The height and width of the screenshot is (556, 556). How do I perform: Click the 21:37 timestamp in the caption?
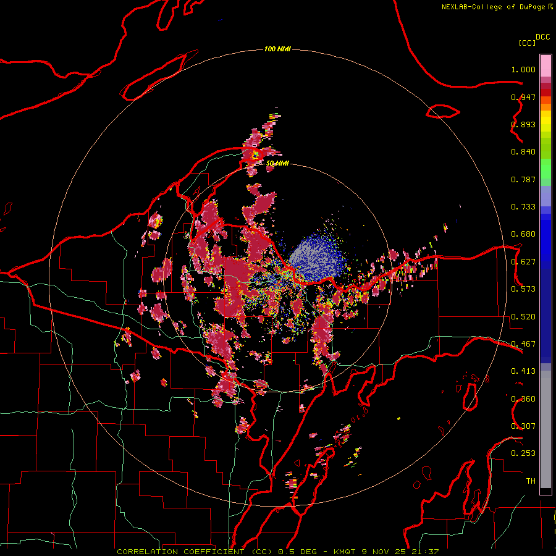[x=425, y=552]
